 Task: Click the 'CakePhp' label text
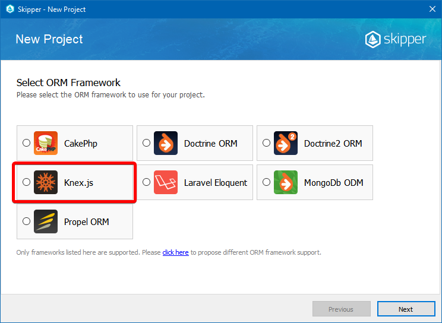tap(81, 144)
